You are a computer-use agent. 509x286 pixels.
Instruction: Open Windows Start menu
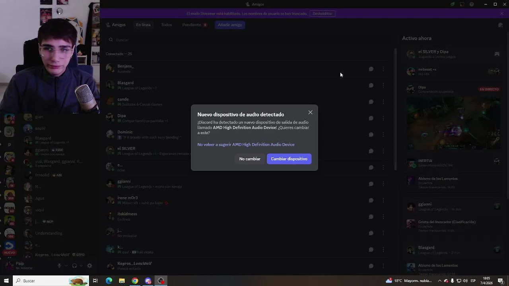click(6, 281)
